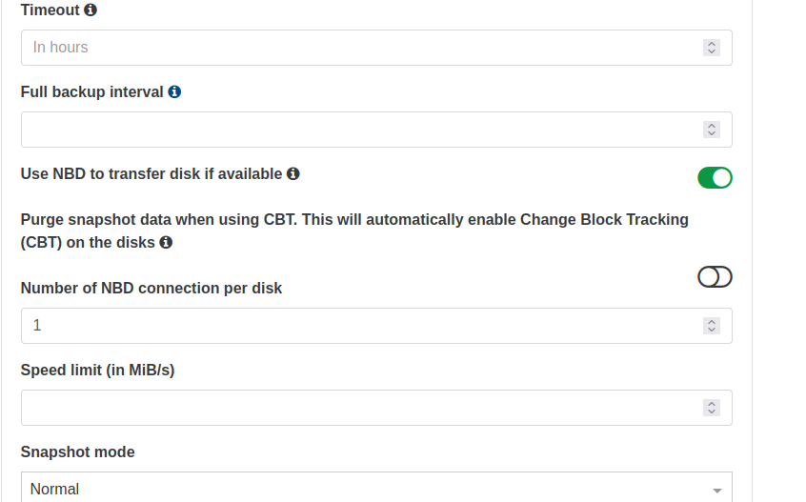The width and height of the screenshot is (806, 502).
Task: Click the Timeout info icon
Action: point(91,10)
